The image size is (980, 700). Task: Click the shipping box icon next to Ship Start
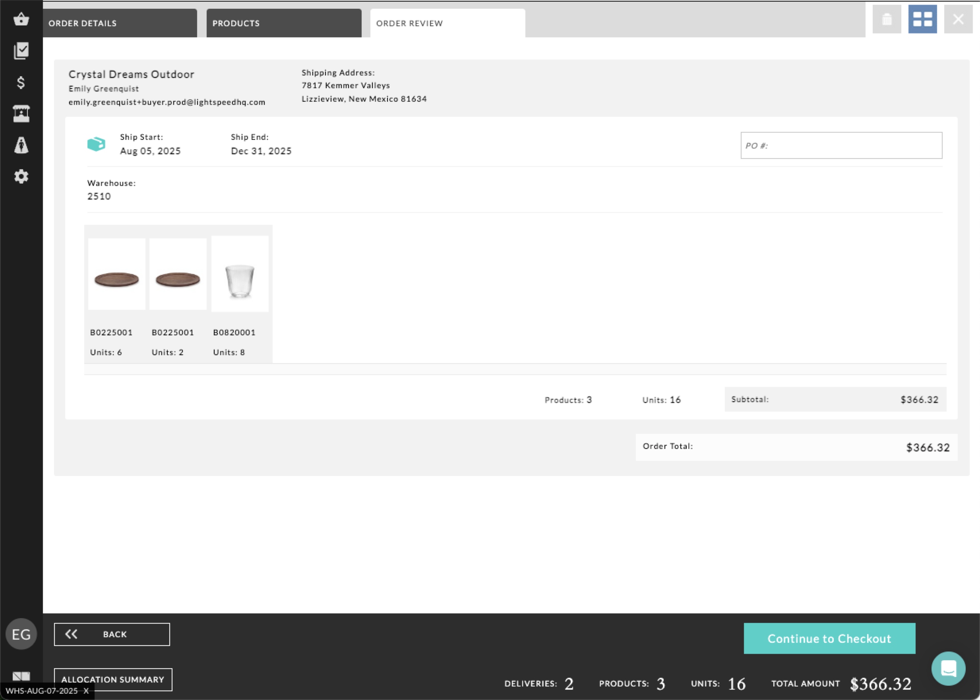(x=97, y=144)
